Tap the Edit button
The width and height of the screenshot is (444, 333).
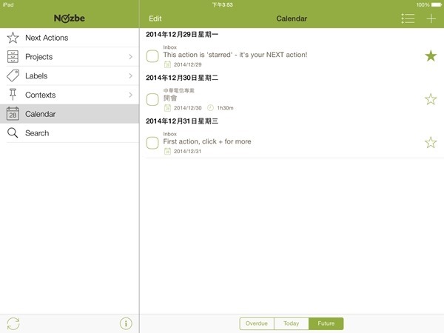[155, 18]
